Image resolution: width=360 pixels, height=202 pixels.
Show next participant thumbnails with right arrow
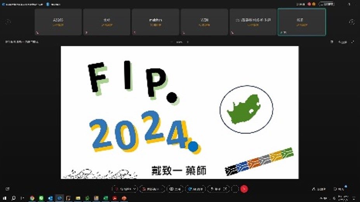(x=352, y=22)
